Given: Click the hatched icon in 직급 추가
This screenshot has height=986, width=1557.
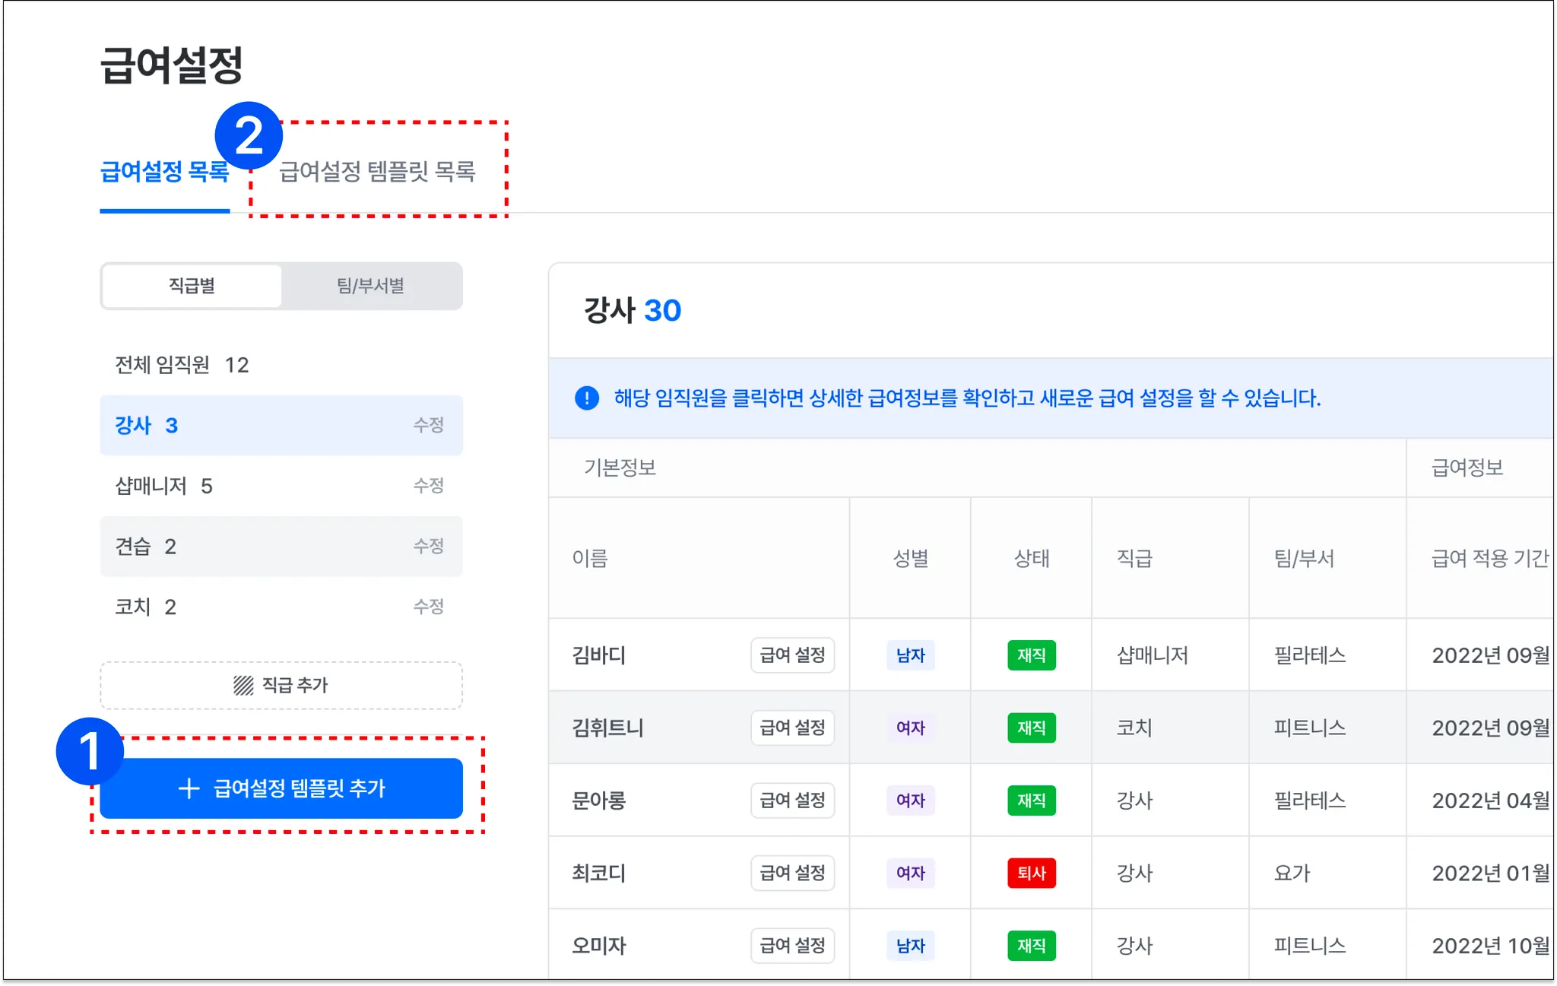Looking at the screenshot, I should tap(243, 686).
